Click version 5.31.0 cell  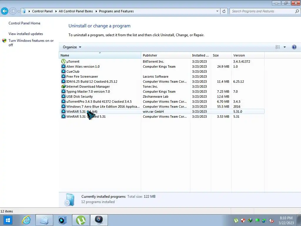click(x=238, y=111)
